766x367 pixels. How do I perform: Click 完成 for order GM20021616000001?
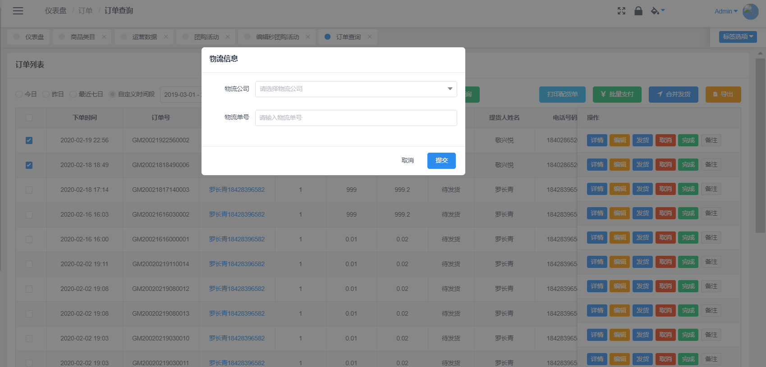click(688, 237)
